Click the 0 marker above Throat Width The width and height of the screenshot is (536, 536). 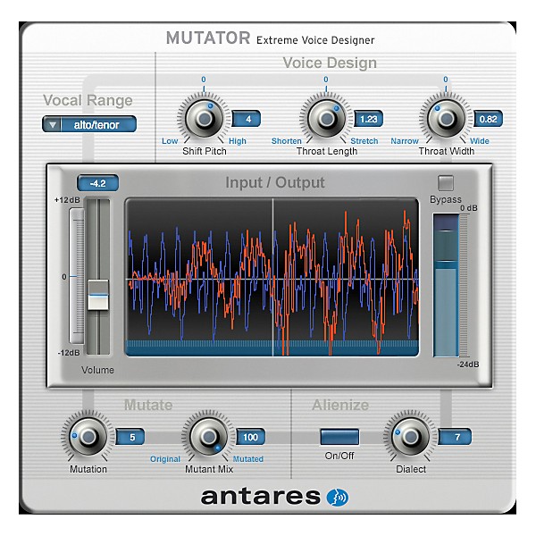click(x=446, y=80)
